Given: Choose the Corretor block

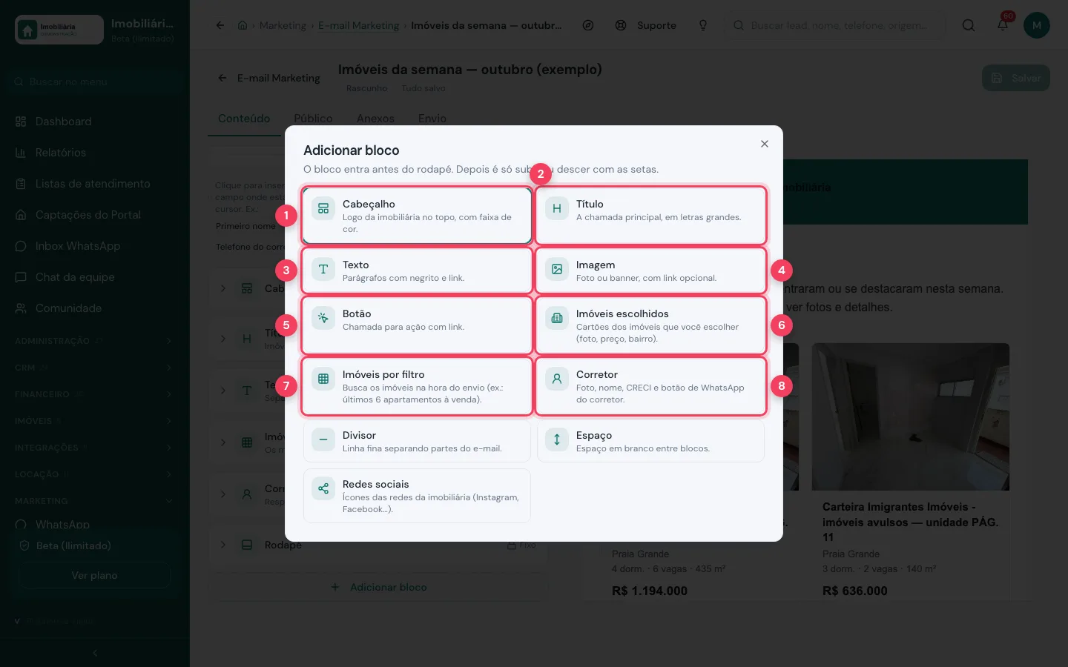Looking at the screenshot, I should click(650, 386).
